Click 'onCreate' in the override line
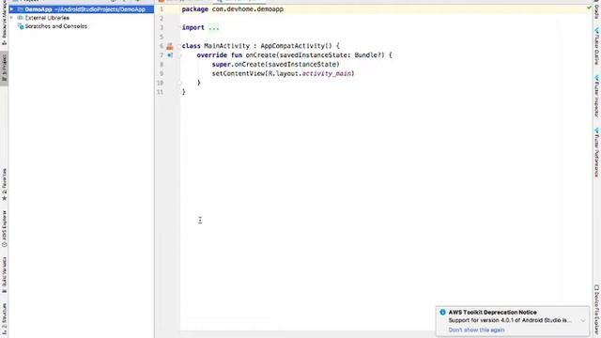 coord(261,55)
